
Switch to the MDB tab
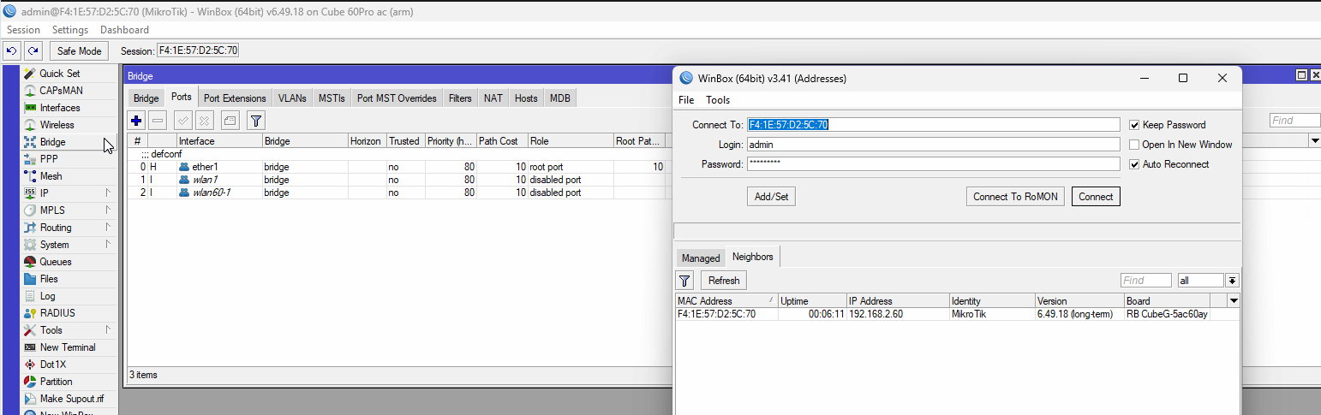tap(559, 98)
